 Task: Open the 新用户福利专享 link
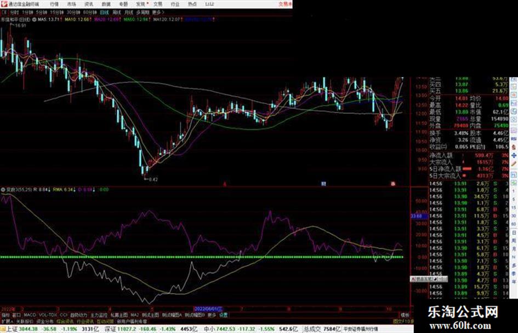click(x=132, y=321)
